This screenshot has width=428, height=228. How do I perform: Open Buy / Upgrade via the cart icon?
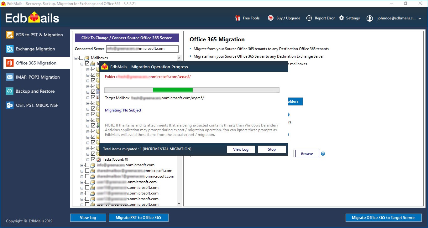point(271,18)
